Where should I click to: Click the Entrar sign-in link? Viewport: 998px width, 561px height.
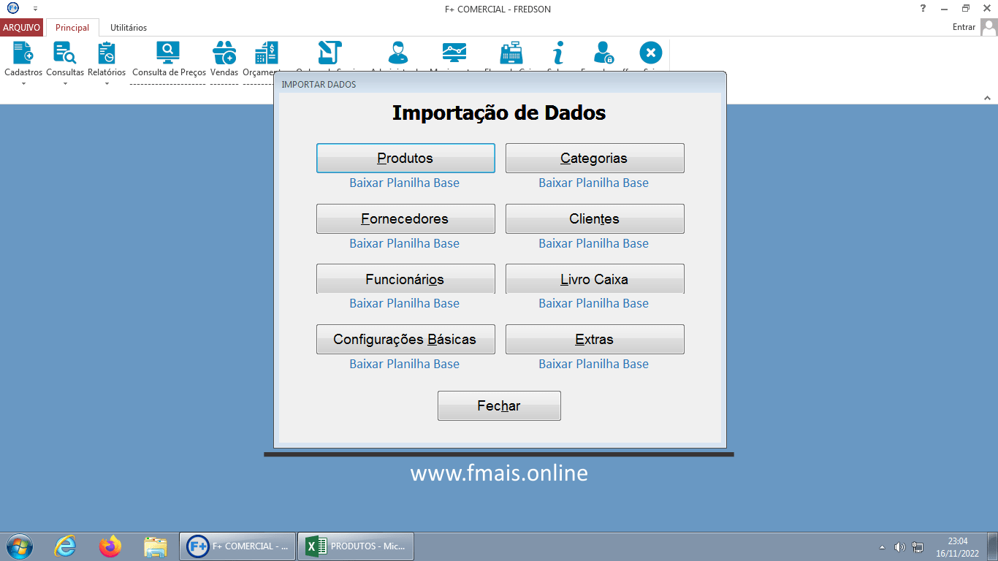pos(964,27)
